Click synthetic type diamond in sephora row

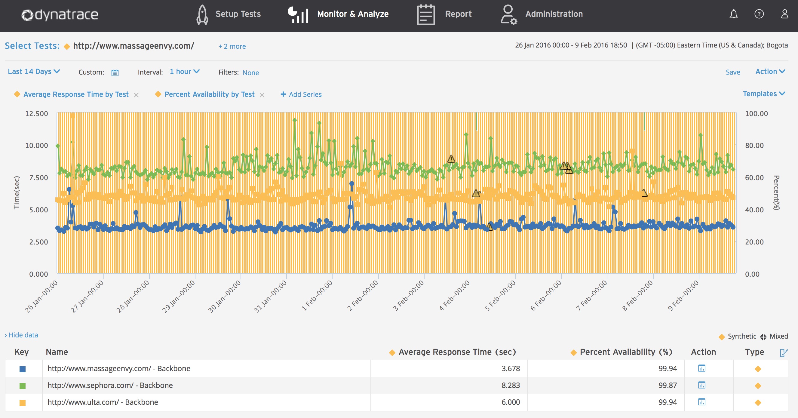point(758,386)
